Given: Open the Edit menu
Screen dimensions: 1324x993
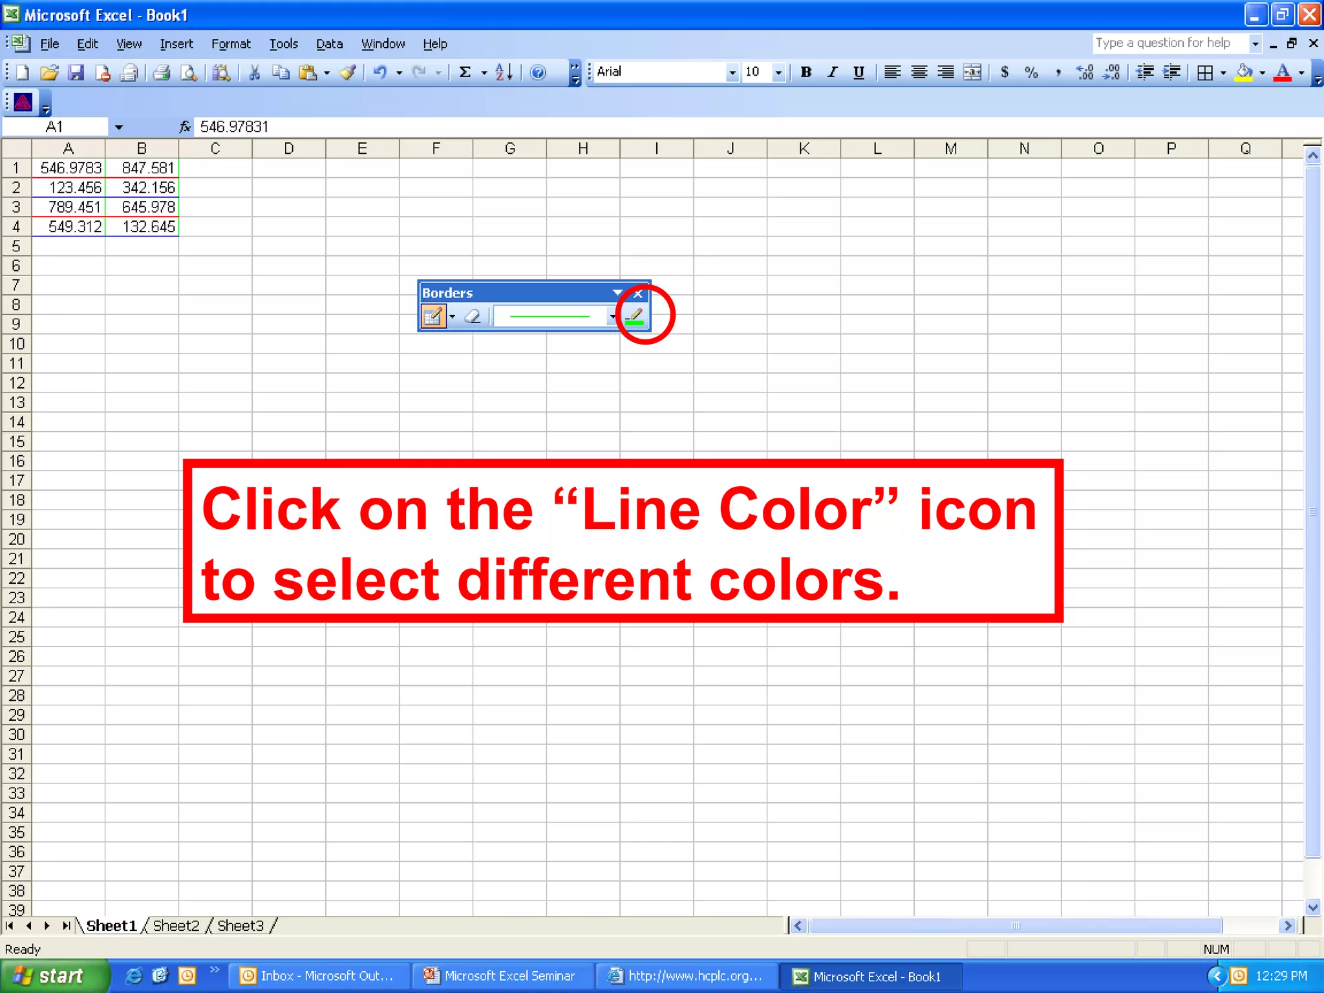Looking at the screenshot, I should (x=87, y=44).
